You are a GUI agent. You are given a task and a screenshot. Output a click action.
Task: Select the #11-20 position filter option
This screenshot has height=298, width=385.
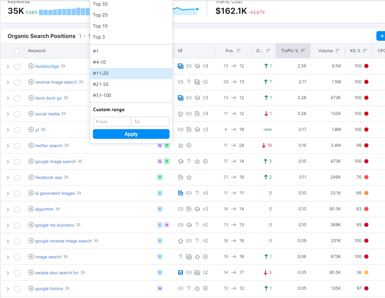(x=131, y=73)
